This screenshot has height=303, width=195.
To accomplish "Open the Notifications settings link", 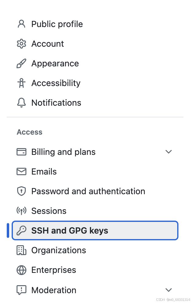I will coord(56,103).
